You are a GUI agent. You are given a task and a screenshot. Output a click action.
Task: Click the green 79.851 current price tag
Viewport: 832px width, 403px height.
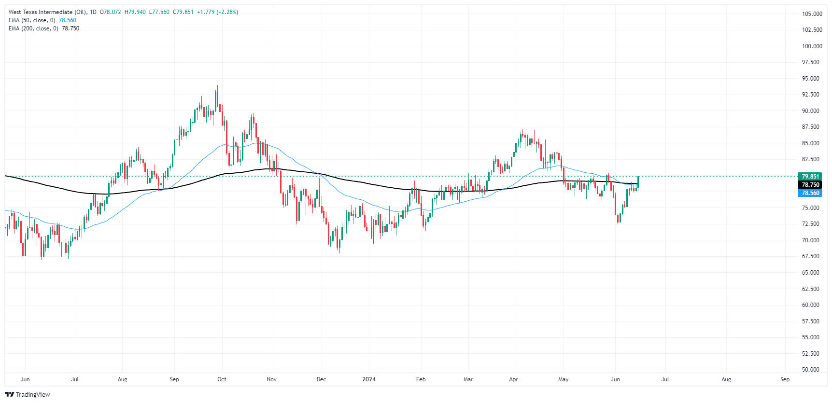pos(810,177)
